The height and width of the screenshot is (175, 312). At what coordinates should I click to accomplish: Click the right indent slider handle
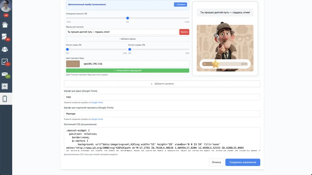(x=130, y=49)
